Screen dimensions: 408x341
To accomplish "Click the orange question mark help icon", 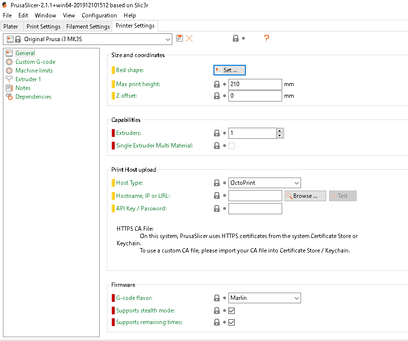I will pyautogui.click(x=267, y=38).
